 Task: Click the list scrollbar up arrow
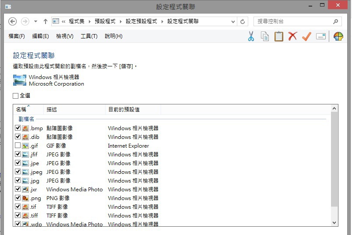(334, 108)
